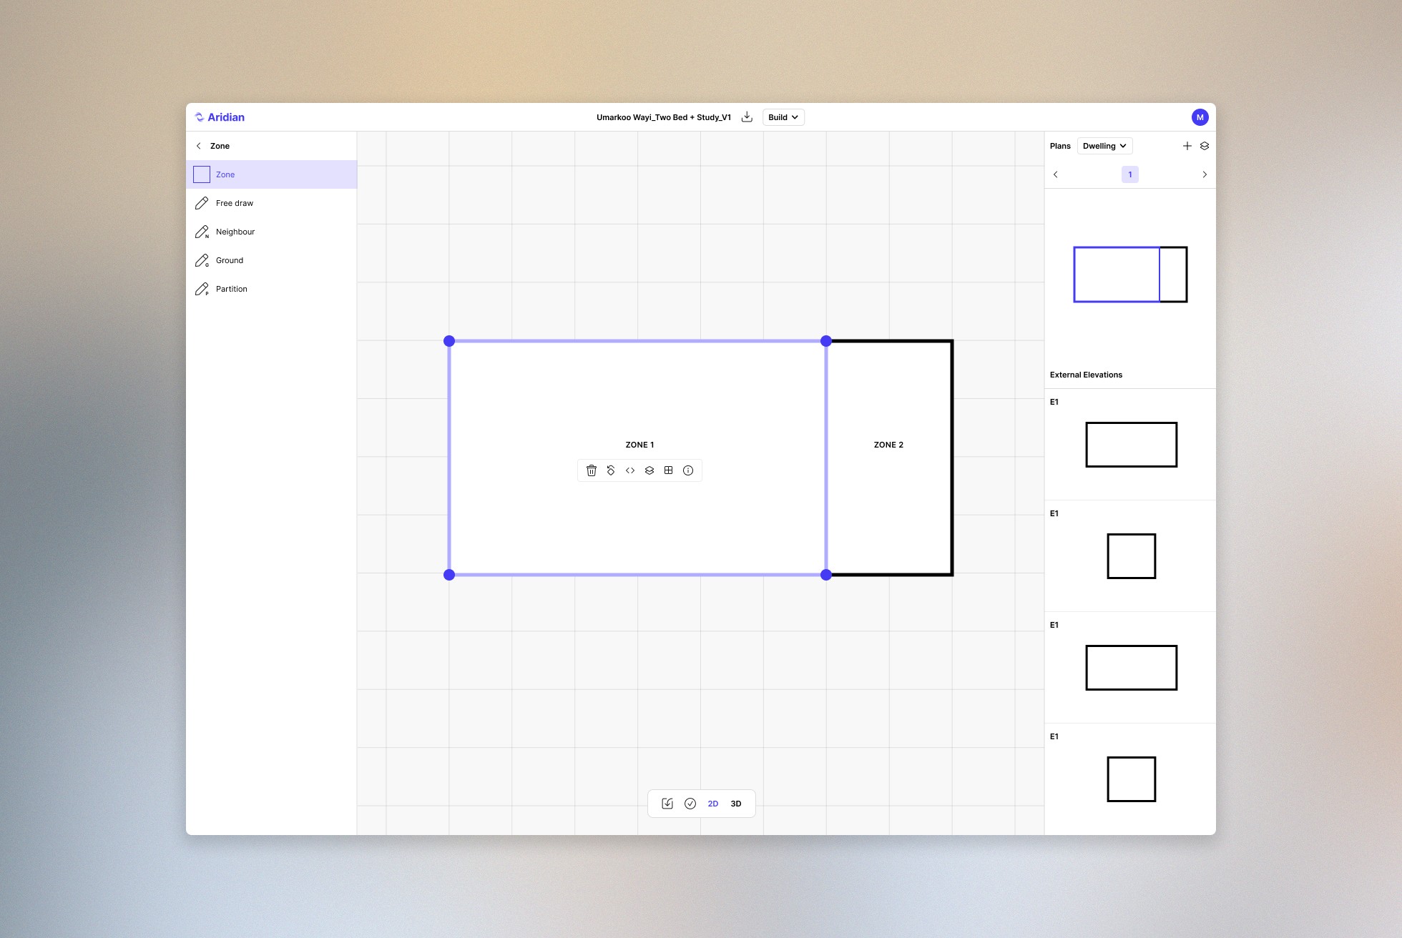Go back from the Zone panel
1402x938 pixels.
tap(199, 146)
